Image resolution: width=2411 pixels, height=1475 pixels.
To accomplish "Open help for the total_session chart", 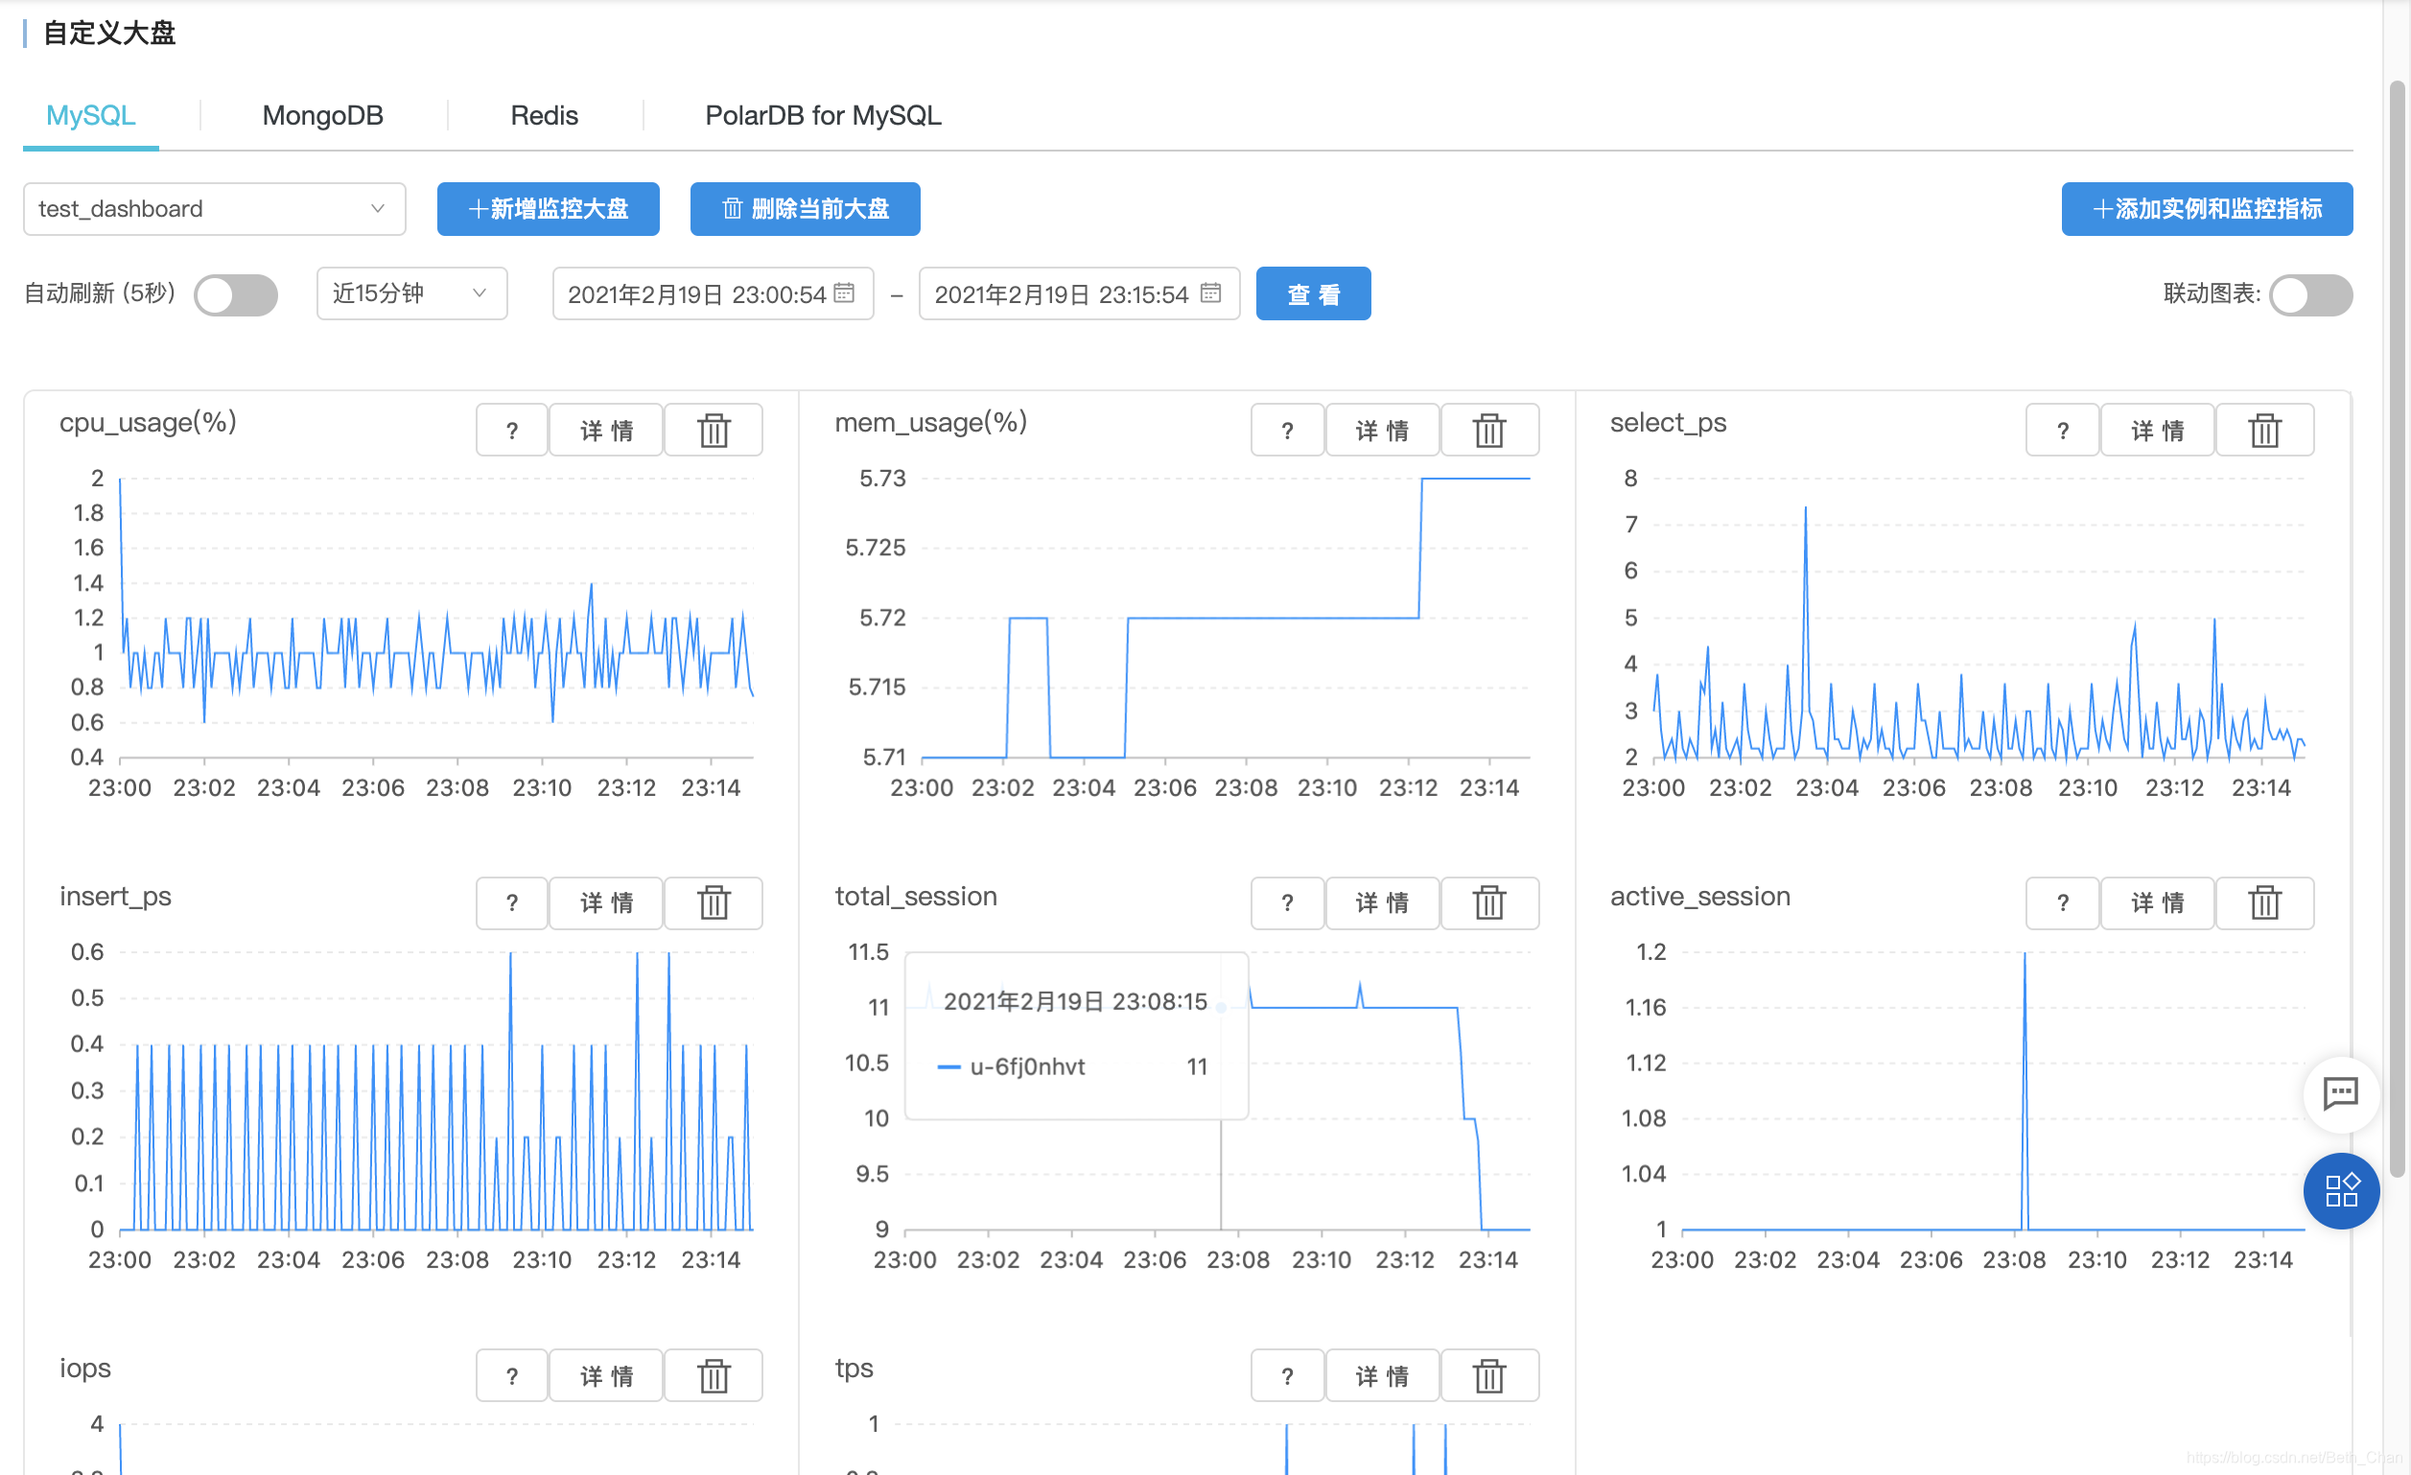I will tap(1287, 902).
